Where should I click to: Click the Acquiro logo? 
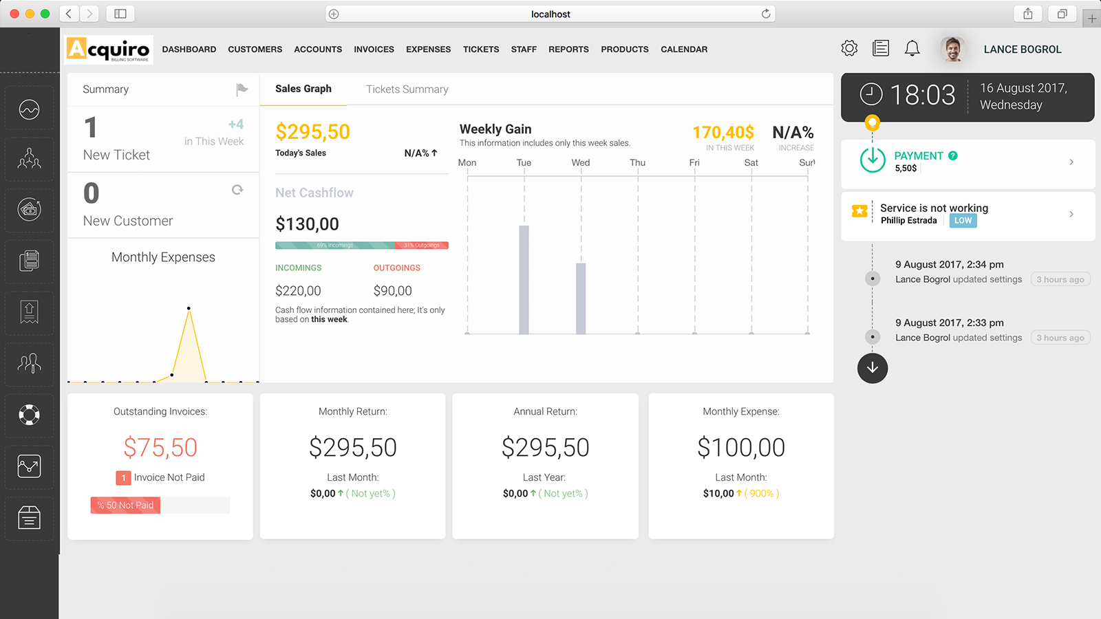109,50
